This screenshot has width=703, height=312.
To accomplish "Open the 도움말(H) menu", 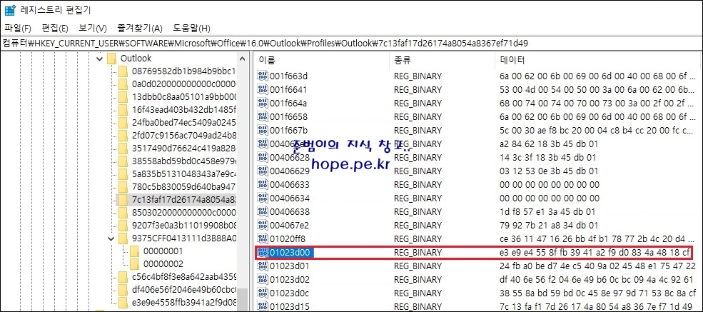I will (x=191, y=29).
